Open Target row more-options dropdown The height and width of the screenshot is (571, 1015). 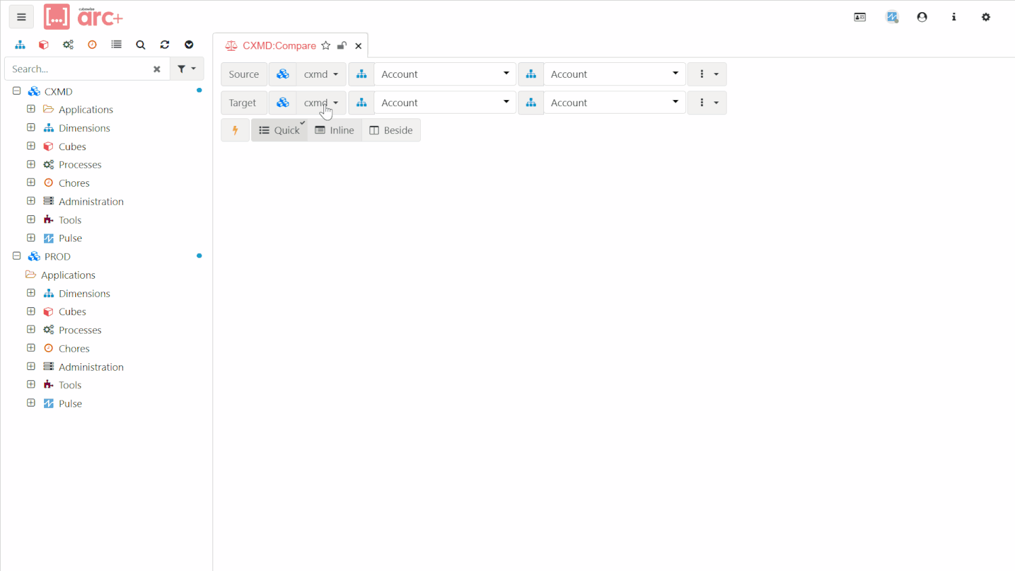click(x=707, y=103)
